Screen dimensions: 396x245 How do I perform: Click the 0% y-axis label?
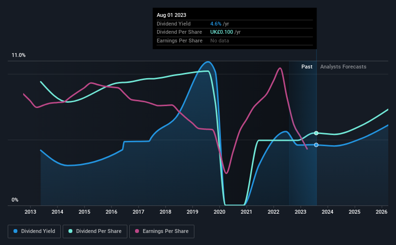tap(15, 200)
